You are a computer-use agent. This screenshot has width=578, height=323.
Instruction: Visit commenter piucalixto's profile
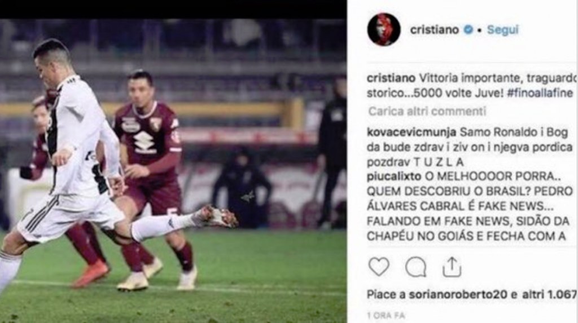click(394, 176)
